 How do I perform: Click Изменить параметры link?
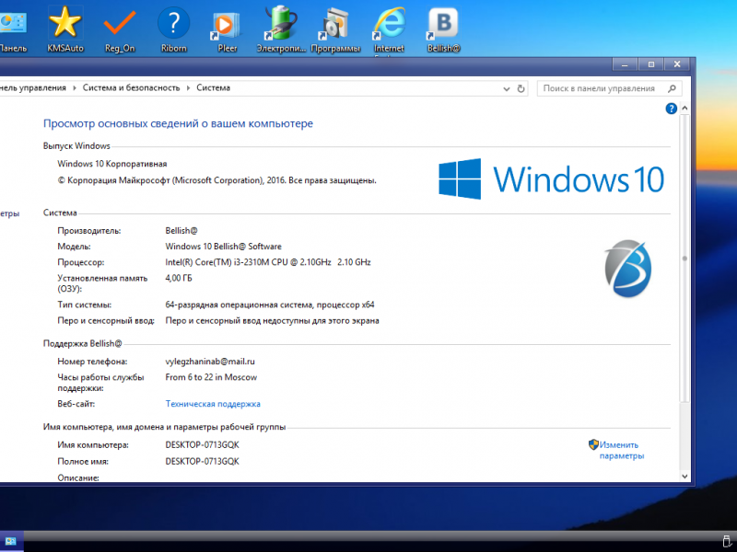[621, 450]
